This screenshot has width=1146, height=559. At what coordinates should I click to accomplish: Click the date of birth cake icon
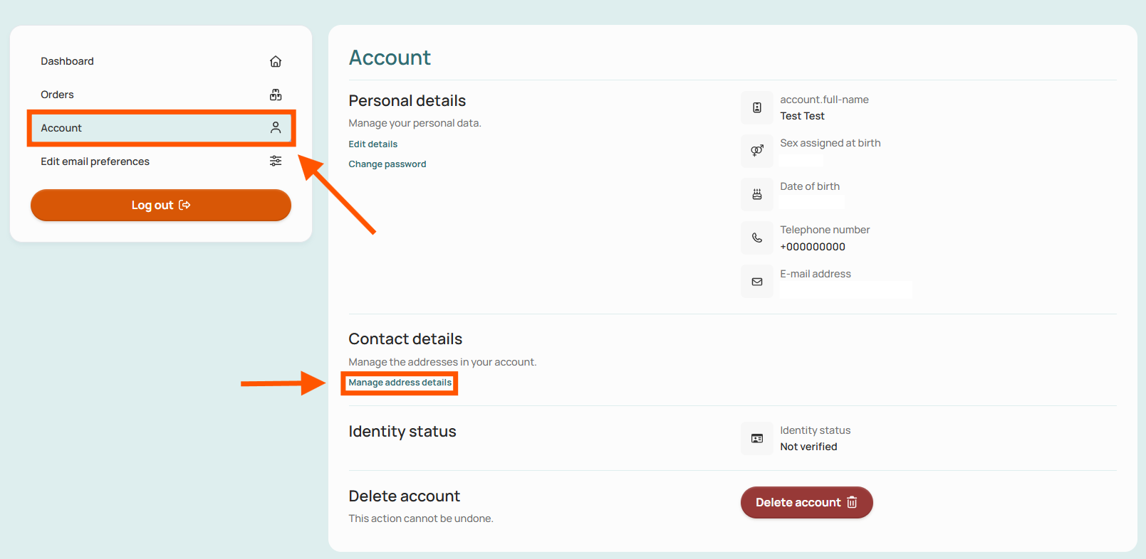[757, 194]
